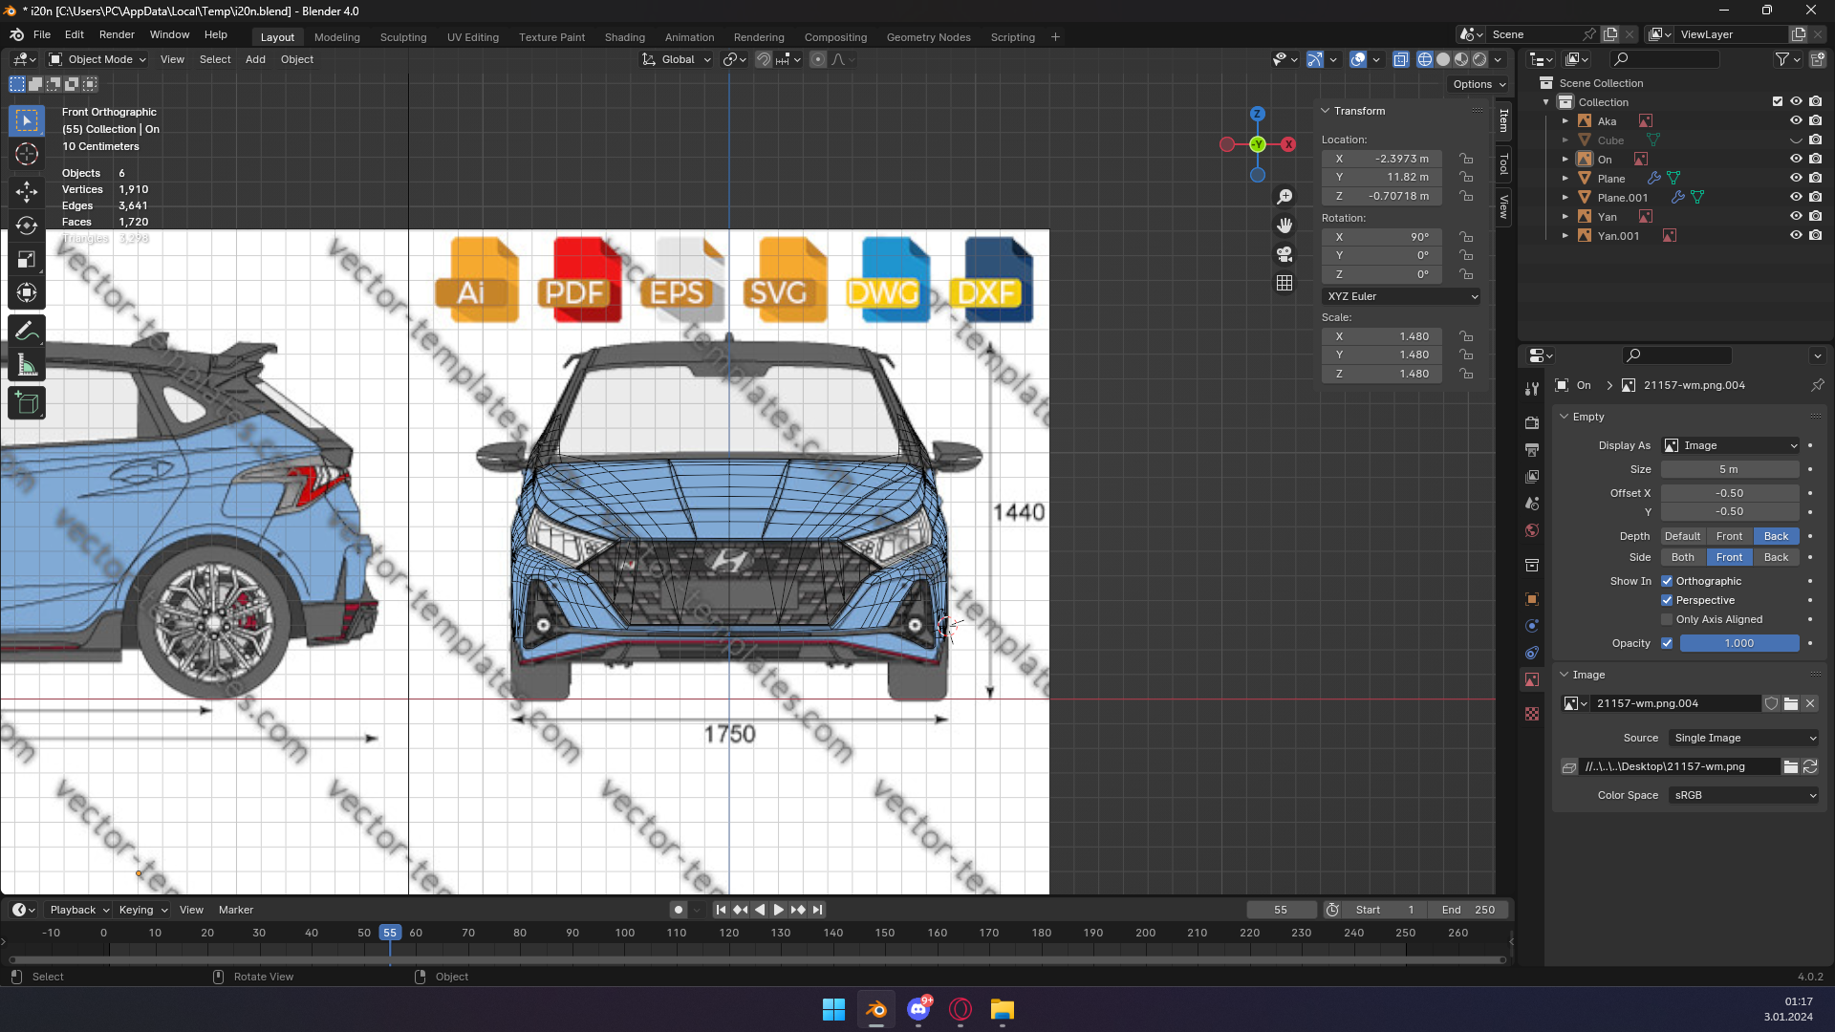
Task: Adjust the Opacity slider
Action: pos(1738,643)
